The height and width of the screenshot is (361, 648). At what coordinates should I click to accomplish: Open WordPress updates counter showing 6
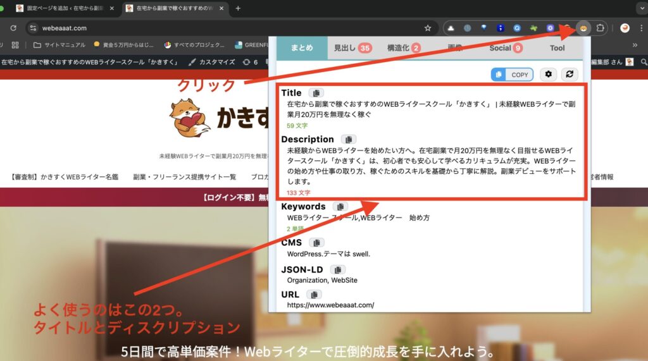click(250, 62)
